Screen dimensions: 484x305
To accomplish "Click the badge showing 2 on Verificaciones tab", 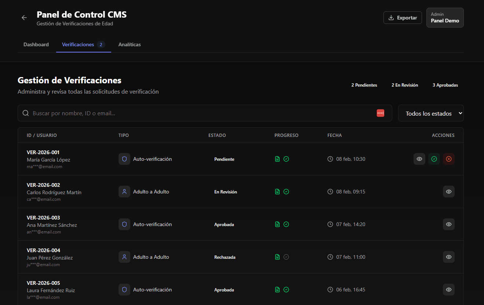I will tap(101, 44).
